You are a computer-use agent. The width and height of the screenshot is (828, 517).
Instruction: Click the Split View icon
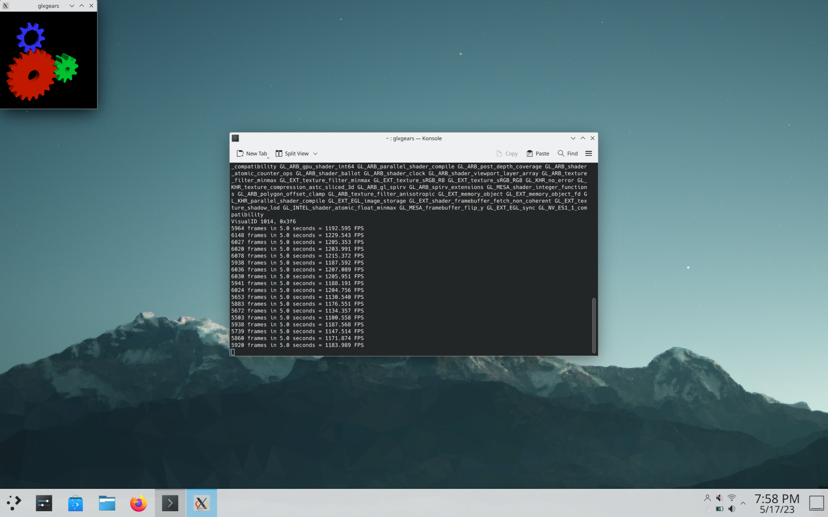click(x=279, y=153)
